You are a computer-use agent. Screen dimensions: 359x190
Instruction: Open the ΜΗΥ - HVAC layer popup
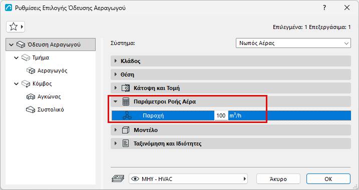point(188,179)
